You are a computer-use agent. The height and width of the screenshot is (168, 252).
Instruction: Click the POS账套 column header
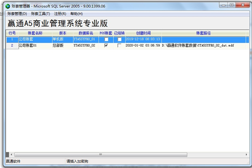[106, 33]
